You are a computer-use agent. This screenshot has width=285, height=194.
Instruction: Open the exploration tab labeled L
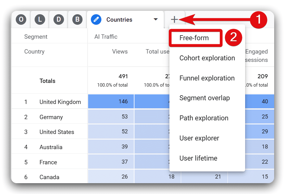[x=40, y=19]
